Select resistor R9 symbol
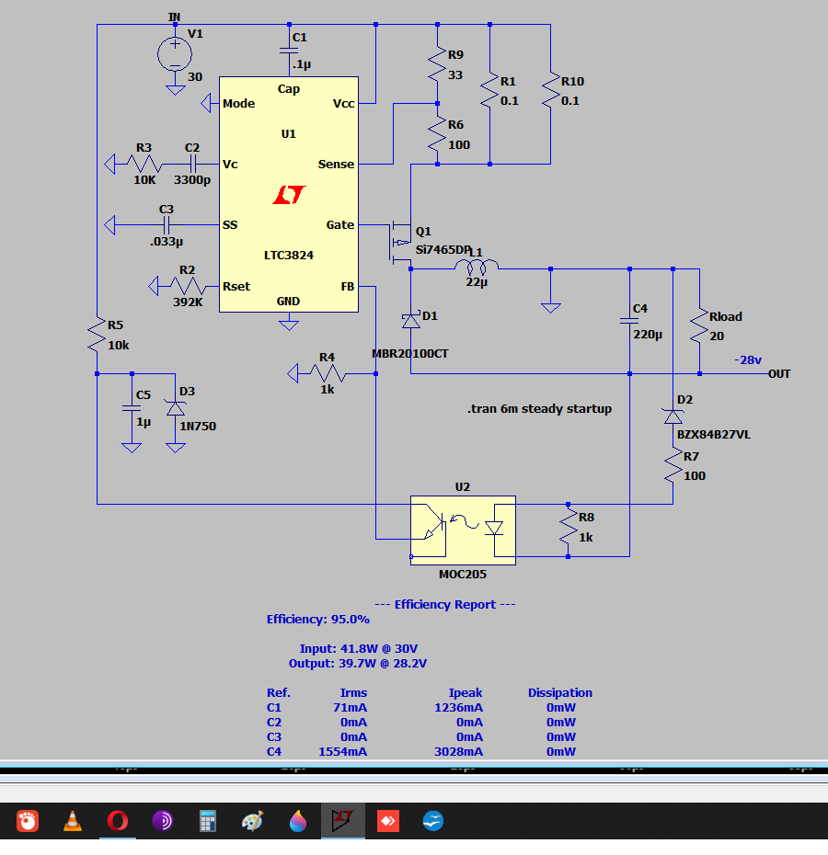The height and width of the screenshot is (855, 828). click(437, 63)
